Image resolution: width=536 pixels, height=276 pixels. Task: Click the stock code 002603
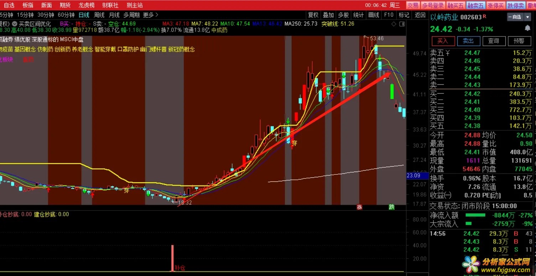coord(471,17)
